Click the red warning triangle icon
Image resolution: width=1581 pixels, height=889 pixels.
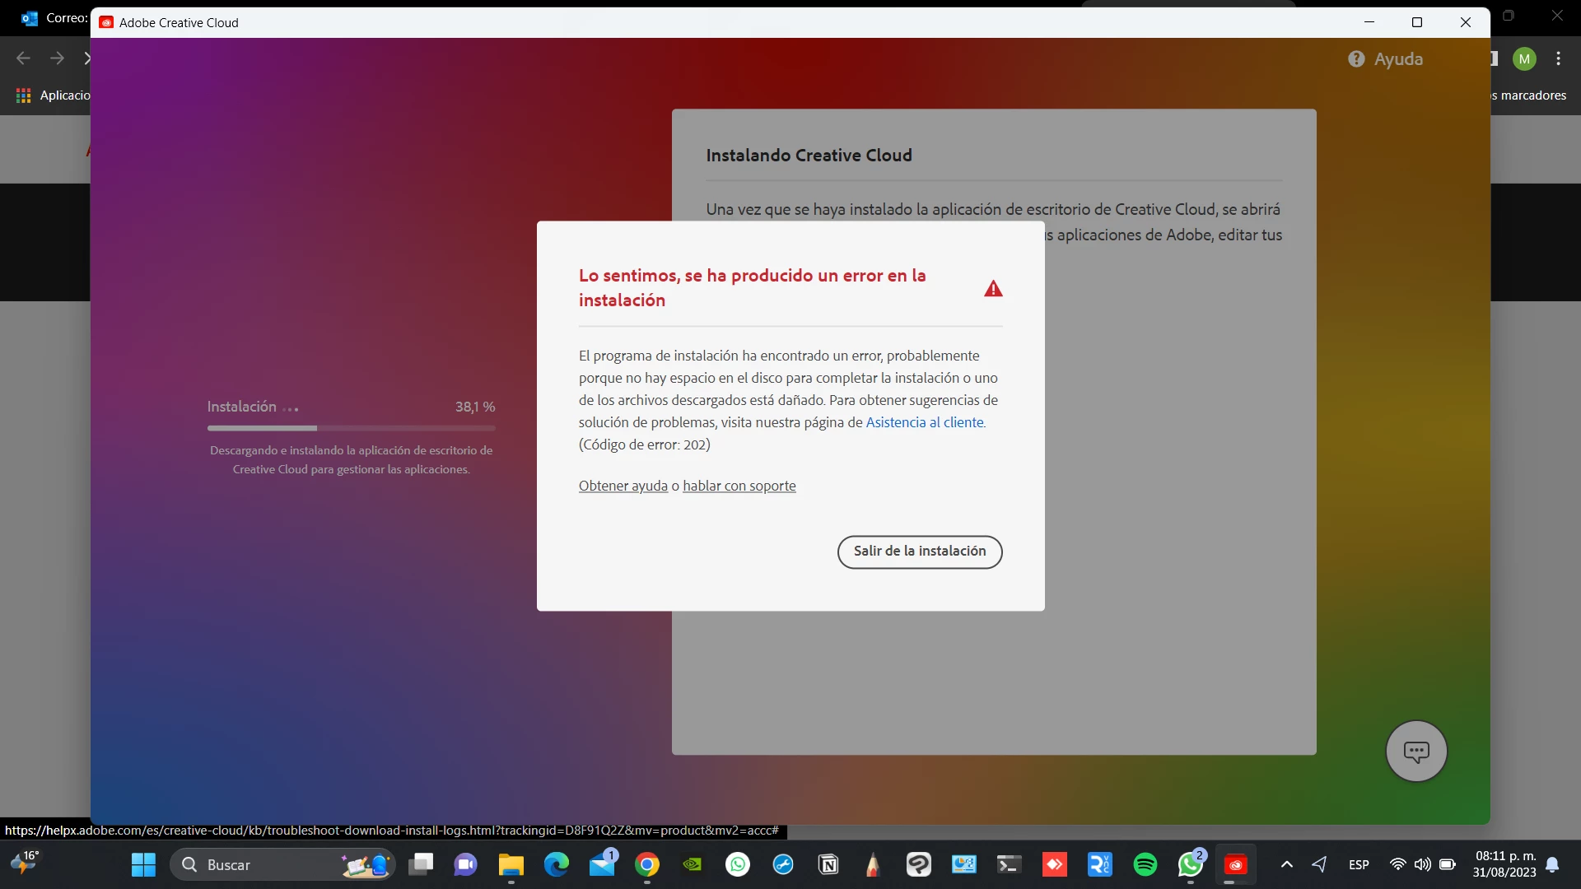(x=993, y=289)
